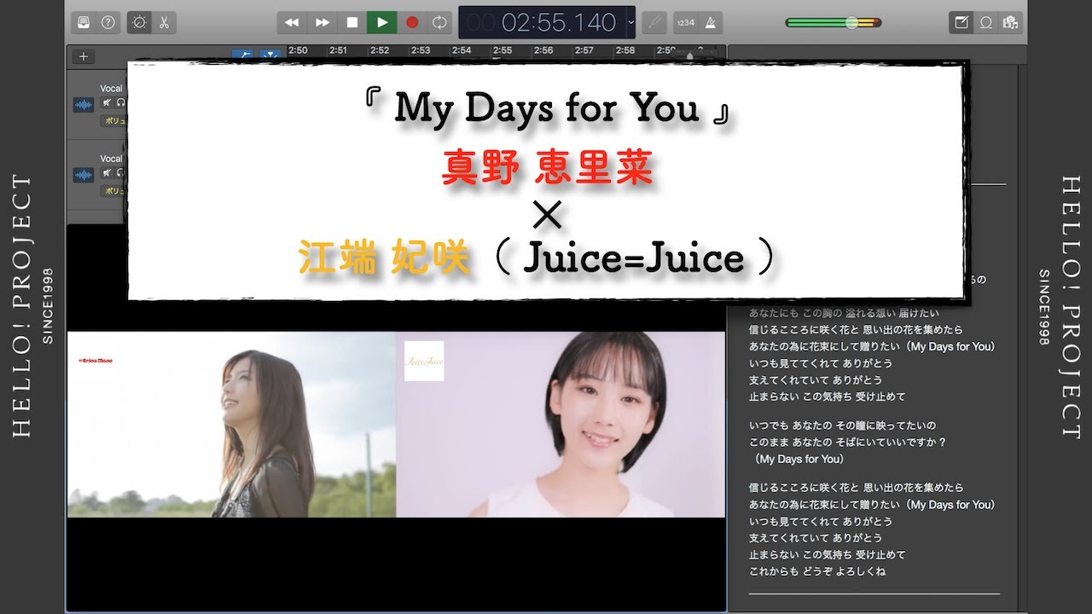Enable the 1234 count-in button
The width and height of the screenshot is (1092, 614).
pyautogui.click(x=684, y=22)
